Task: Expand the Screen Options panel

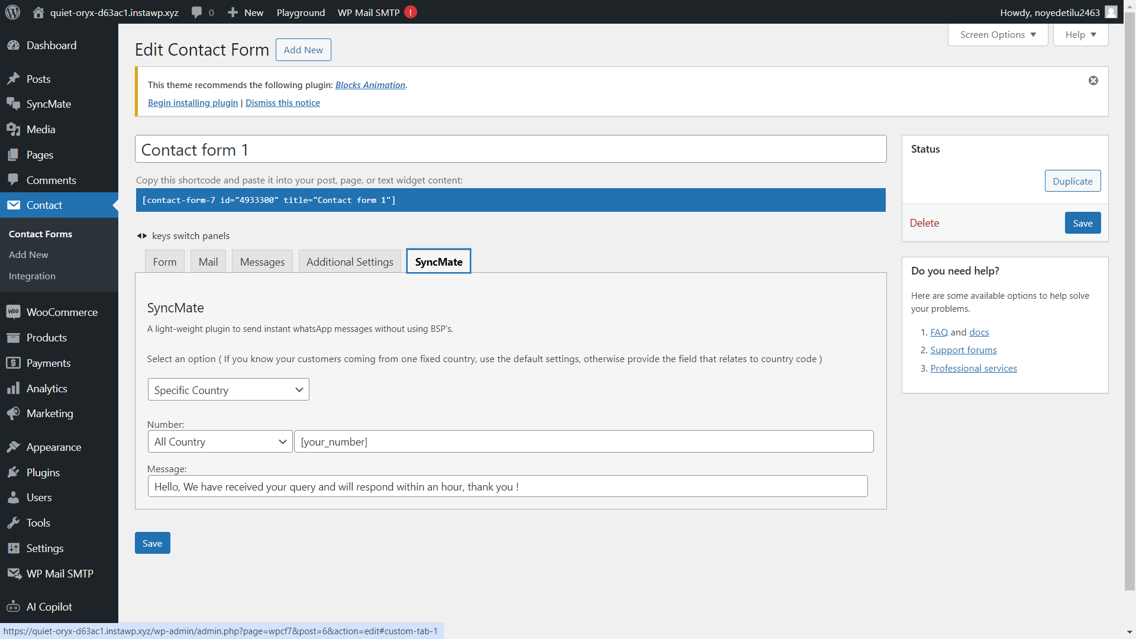Action: [x=998, y=35]
